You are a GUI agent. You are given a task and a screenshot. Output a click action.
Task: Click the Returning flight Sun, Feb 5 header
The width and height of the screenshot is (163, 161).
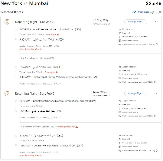35,93
